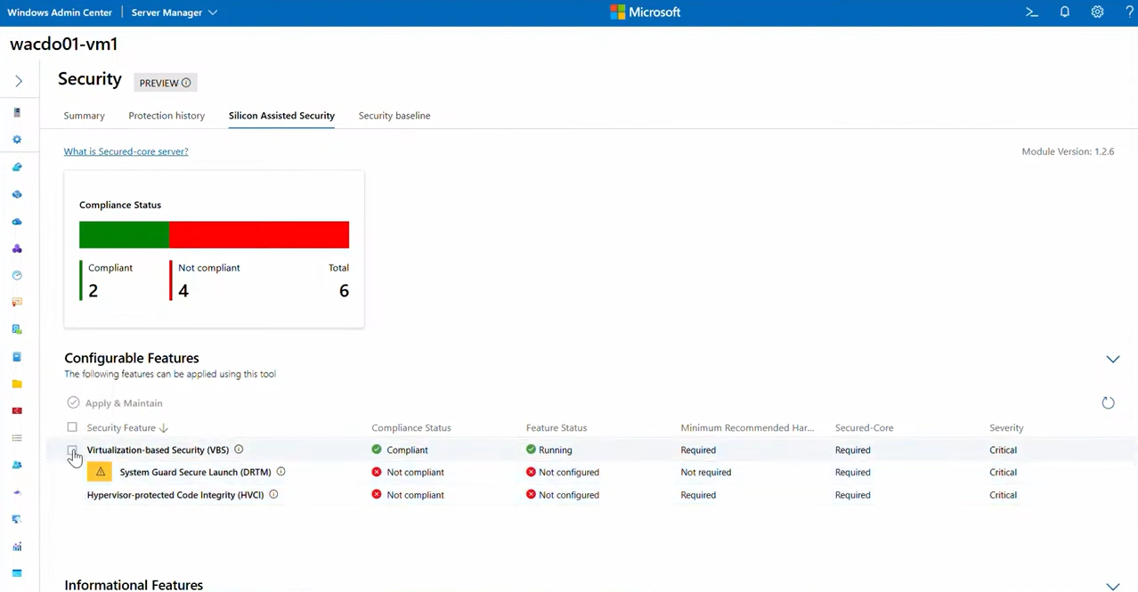The width and height of the screenshot is (1138, 592).
Task: Click the help question mark icon
Action: (x=1129, y=12)
